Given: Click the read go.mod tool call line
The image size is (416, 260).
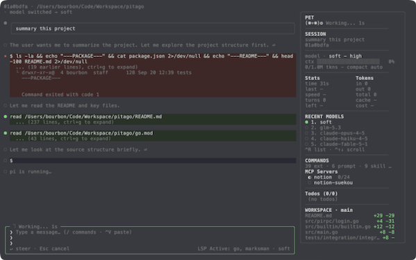Looking at the screenshot, I should pyautogui.click(x=81, y=133).
